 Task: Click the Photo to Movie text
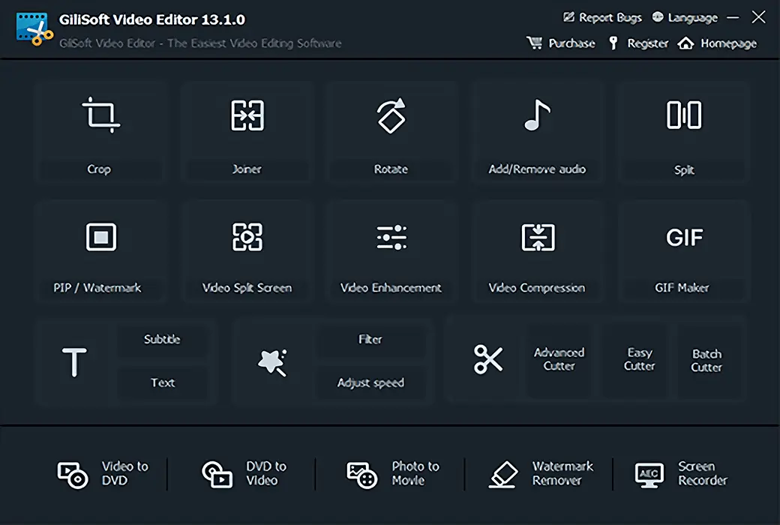point(415,473)
